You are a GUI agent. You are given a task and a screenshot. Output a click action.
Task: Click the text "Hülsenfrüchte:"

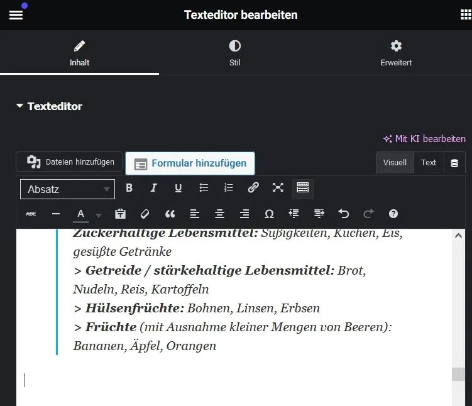click(134, 308)
